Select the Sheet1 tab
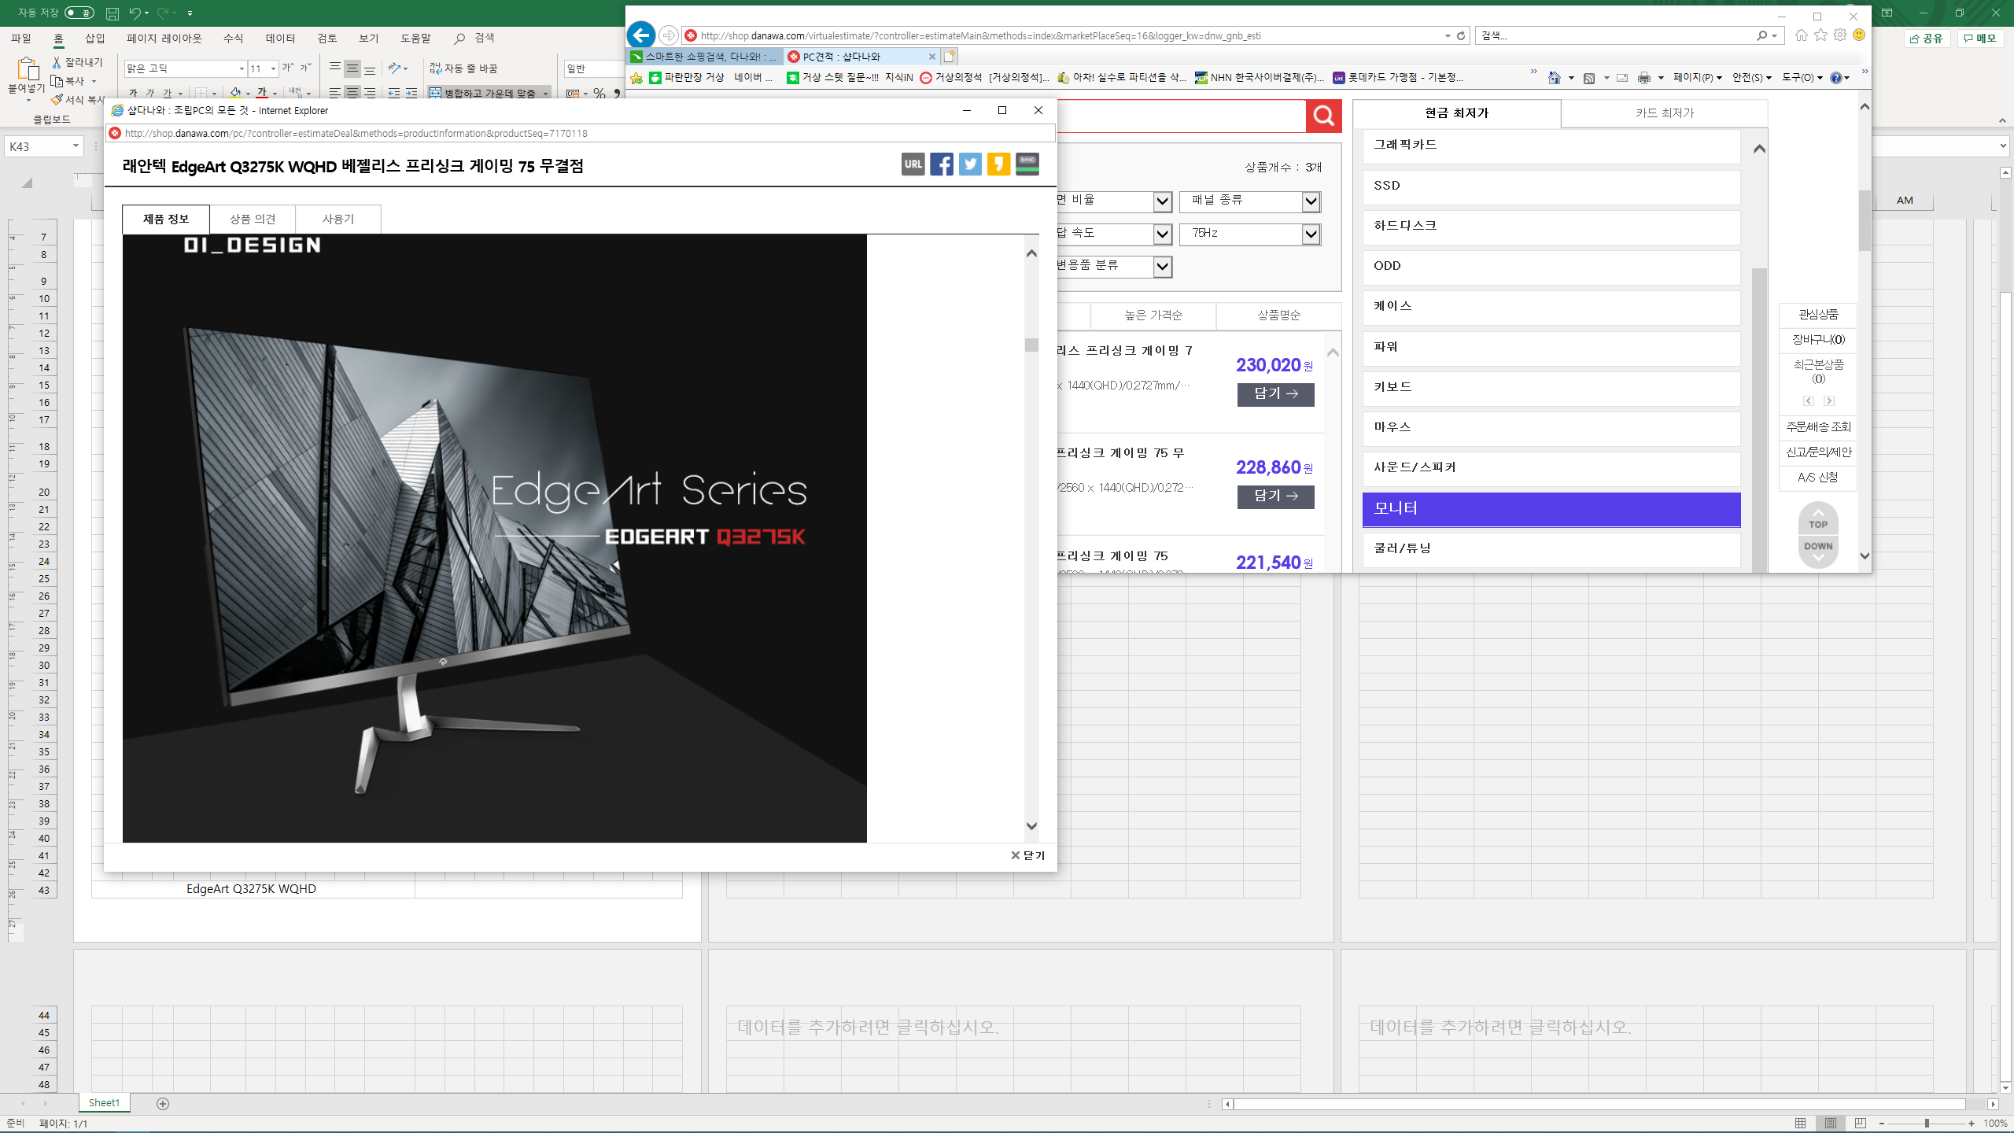 pyautogui.click(x=105, y=1103)
